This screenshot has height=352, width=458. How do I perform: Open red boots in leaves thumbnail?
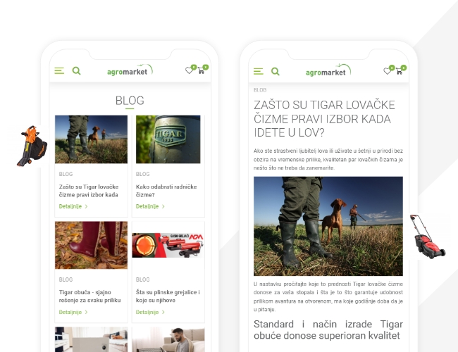(x=91, y=245)
